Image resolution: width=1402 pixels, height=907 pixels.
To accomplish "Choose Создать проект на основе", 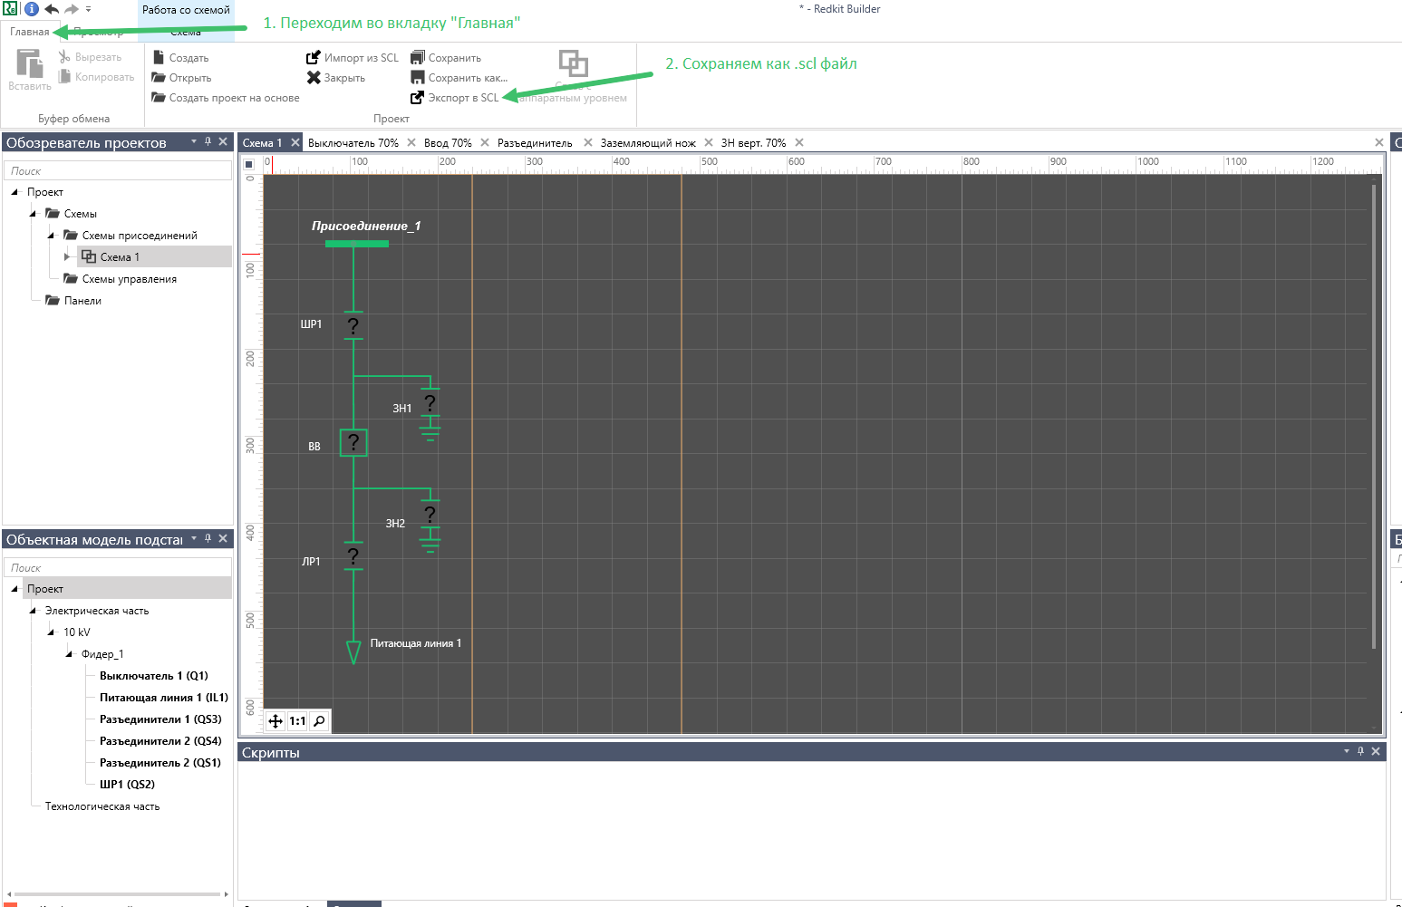I will (226, 98).
